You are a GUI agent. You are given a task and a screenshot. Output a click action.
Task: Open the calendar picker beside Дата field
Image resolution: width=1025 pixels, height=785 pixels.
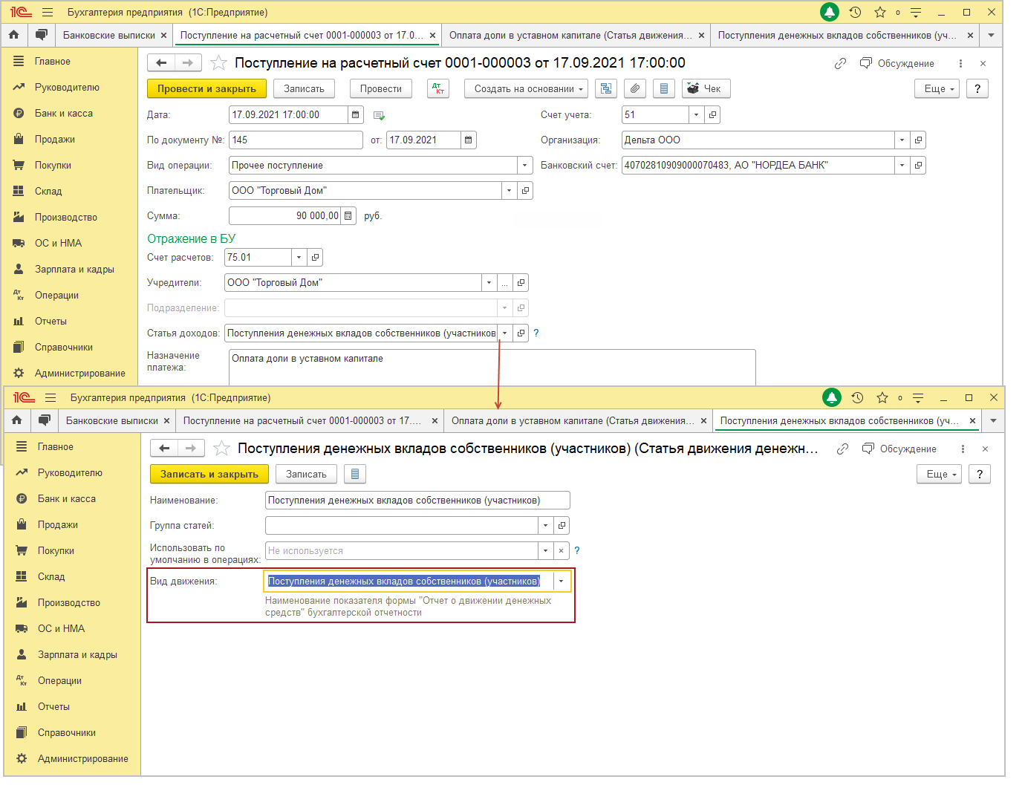[x=355, y=114]
